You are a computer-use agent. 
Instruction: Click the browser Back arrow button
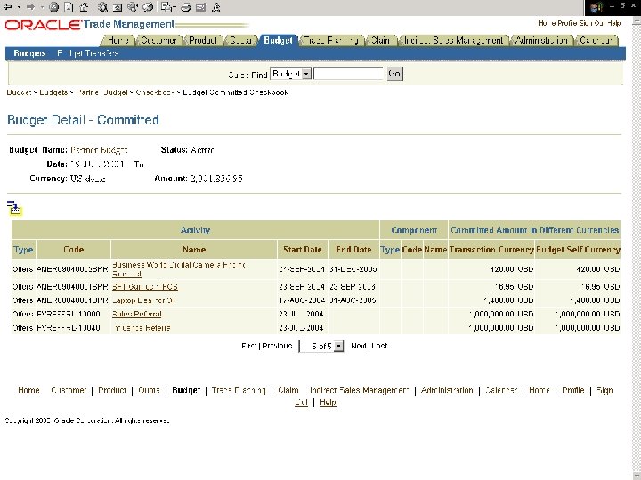click(8, 7)
